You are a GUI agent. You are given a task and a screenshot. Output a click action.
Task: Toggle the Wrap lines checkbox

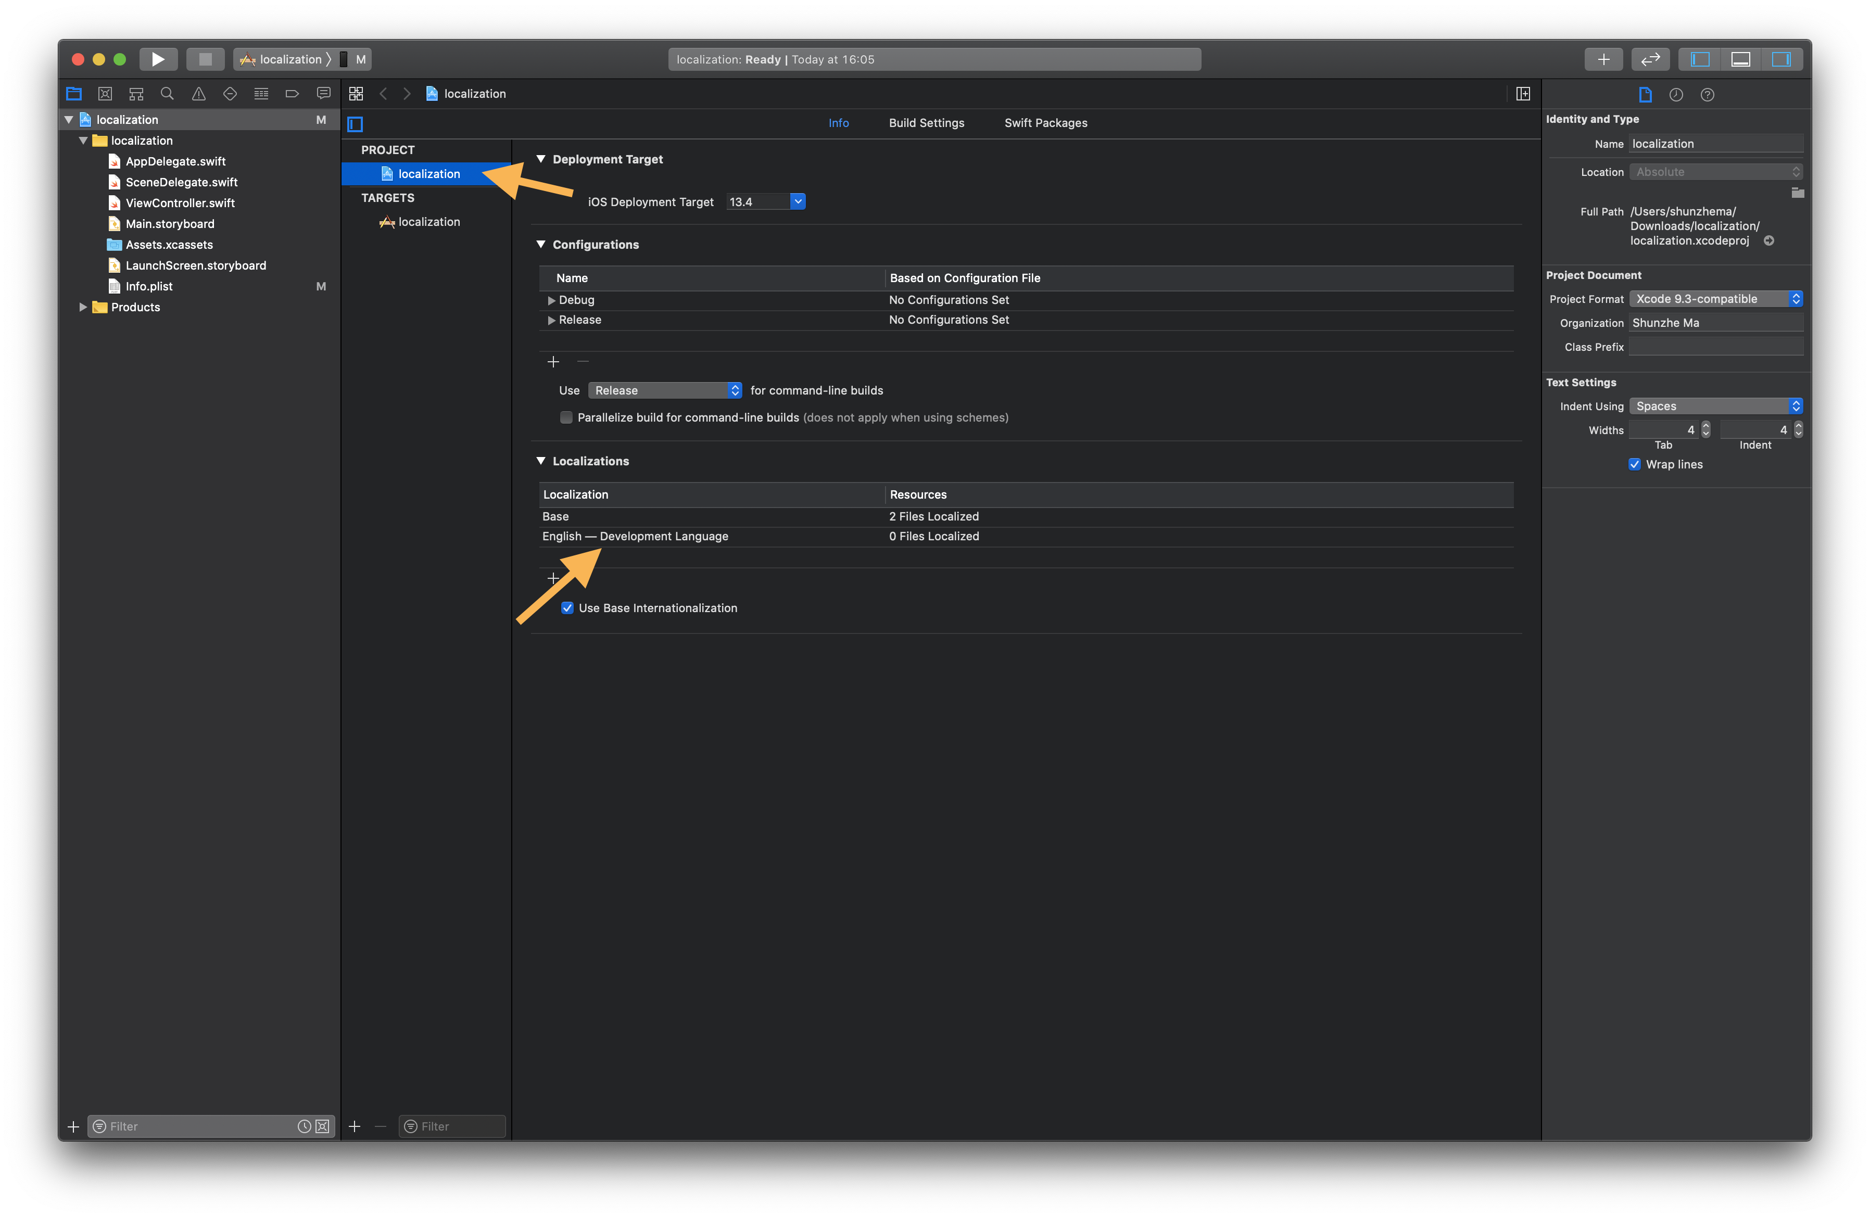tap(1634, 464)
